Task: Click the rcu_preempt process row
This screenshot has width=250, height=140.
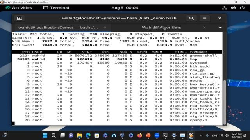Action: [117, 113]
